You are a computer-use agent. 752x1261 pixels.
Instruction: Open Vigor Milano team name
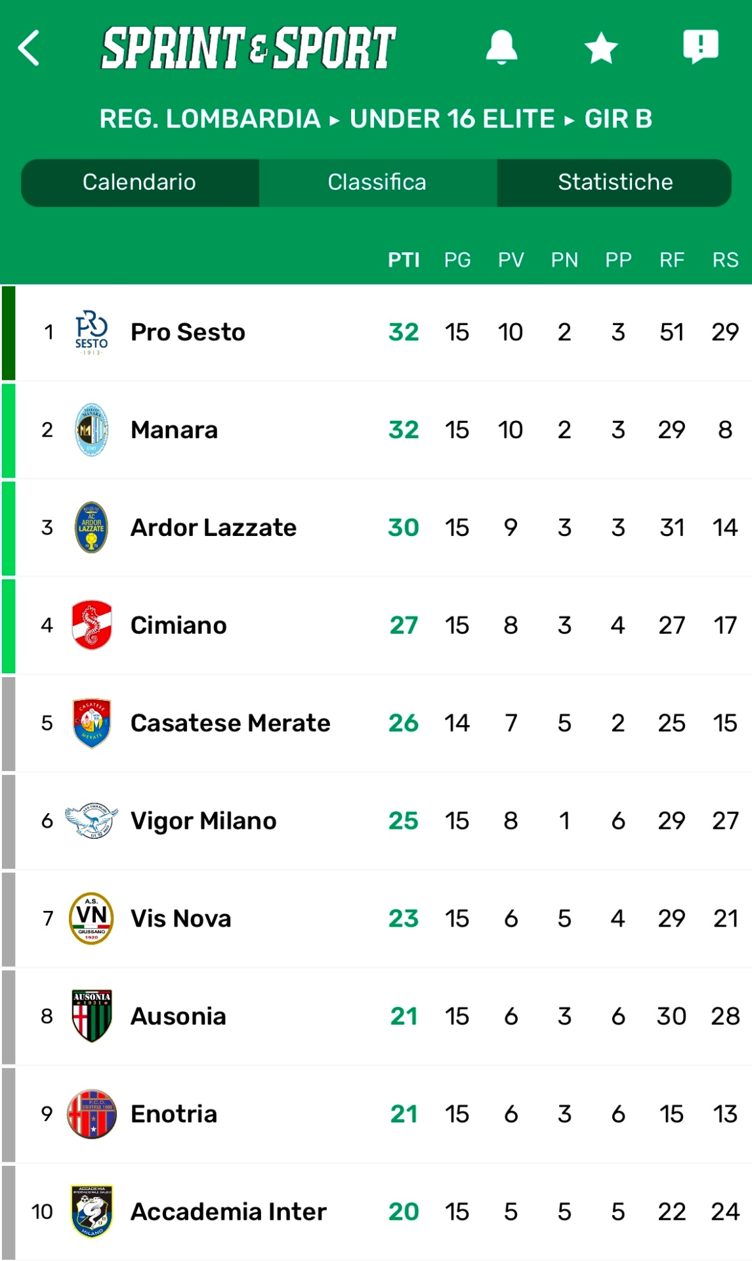[x=203, y=821]
